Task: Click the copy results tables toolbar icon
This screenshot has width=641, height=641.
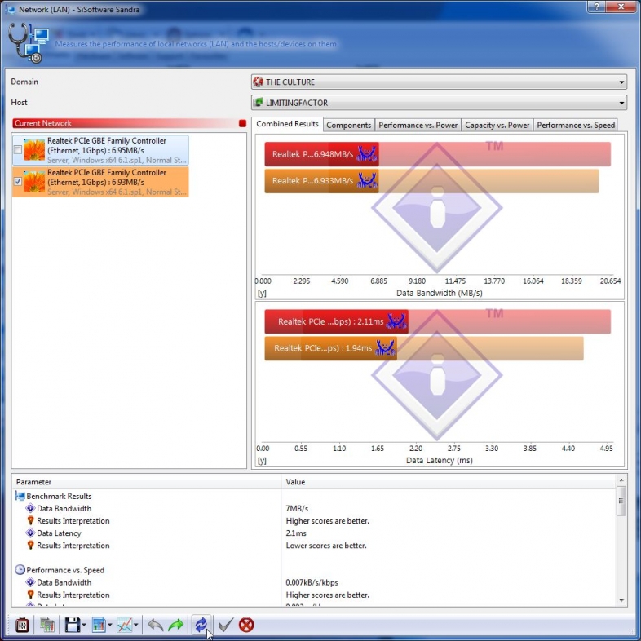Action: [x=47, y=625]
